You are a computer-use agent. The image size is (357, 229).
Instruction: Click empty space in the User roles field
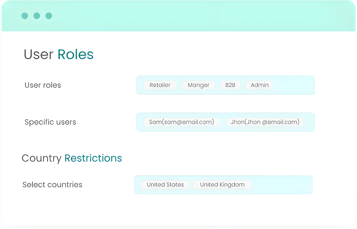pos(294,85)
